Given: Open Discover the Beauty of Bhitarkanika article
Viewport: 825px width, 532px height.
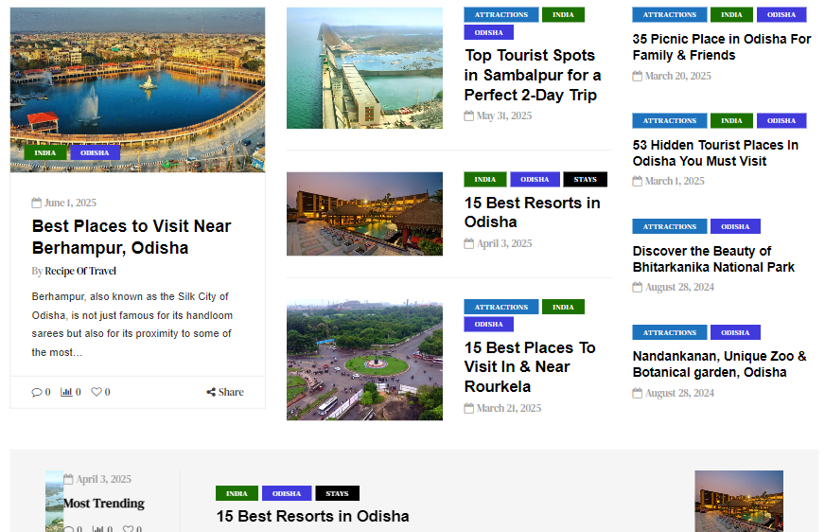Looking at the screenshot, I should pos(713,258).
